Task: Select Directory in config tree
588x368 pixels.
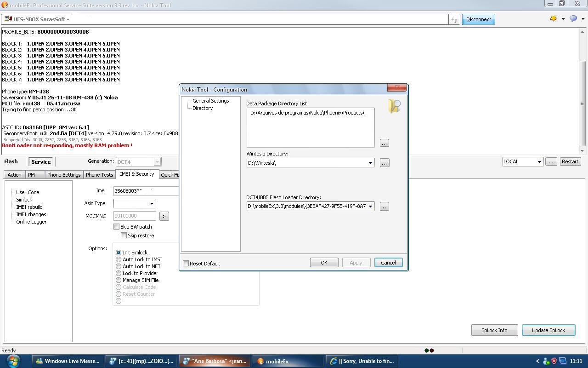Action: (x=203, y=108)
